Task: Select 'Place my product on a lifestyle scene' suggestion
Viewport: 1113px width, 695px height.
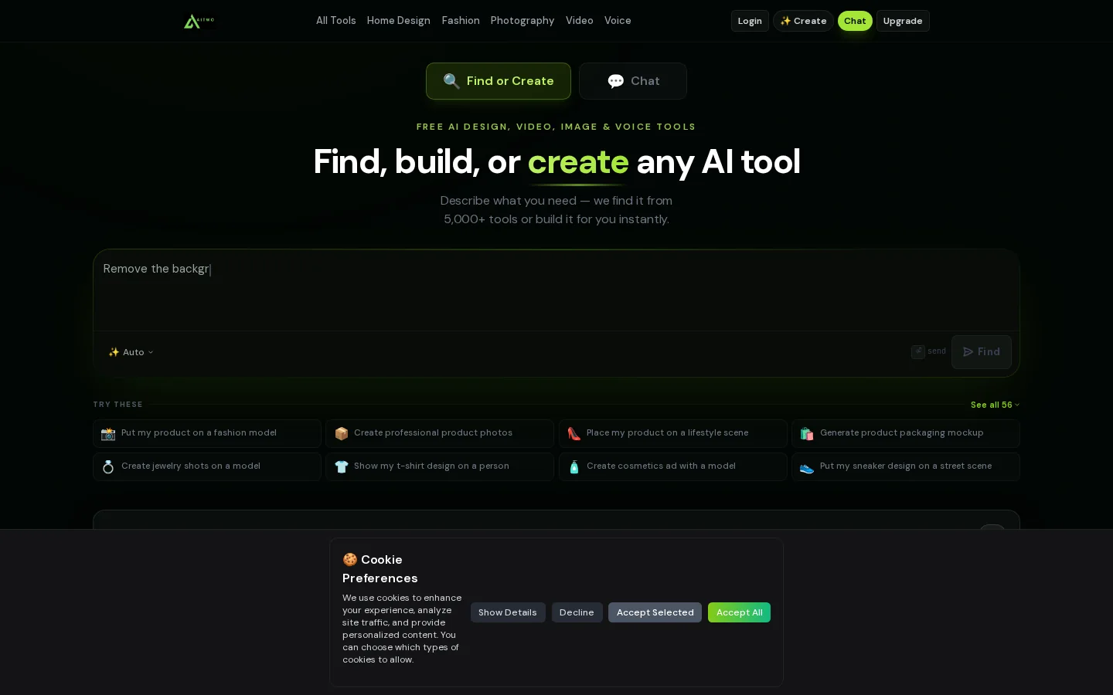Action: pyautogui.click(x=673, y=433)
